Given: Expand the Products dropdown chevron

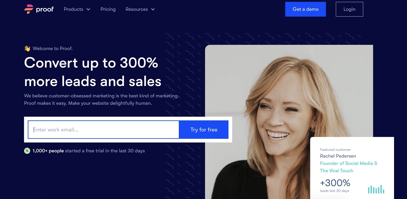Looking at the screenshot, I should pyautogui.click(x=88, y=9).
